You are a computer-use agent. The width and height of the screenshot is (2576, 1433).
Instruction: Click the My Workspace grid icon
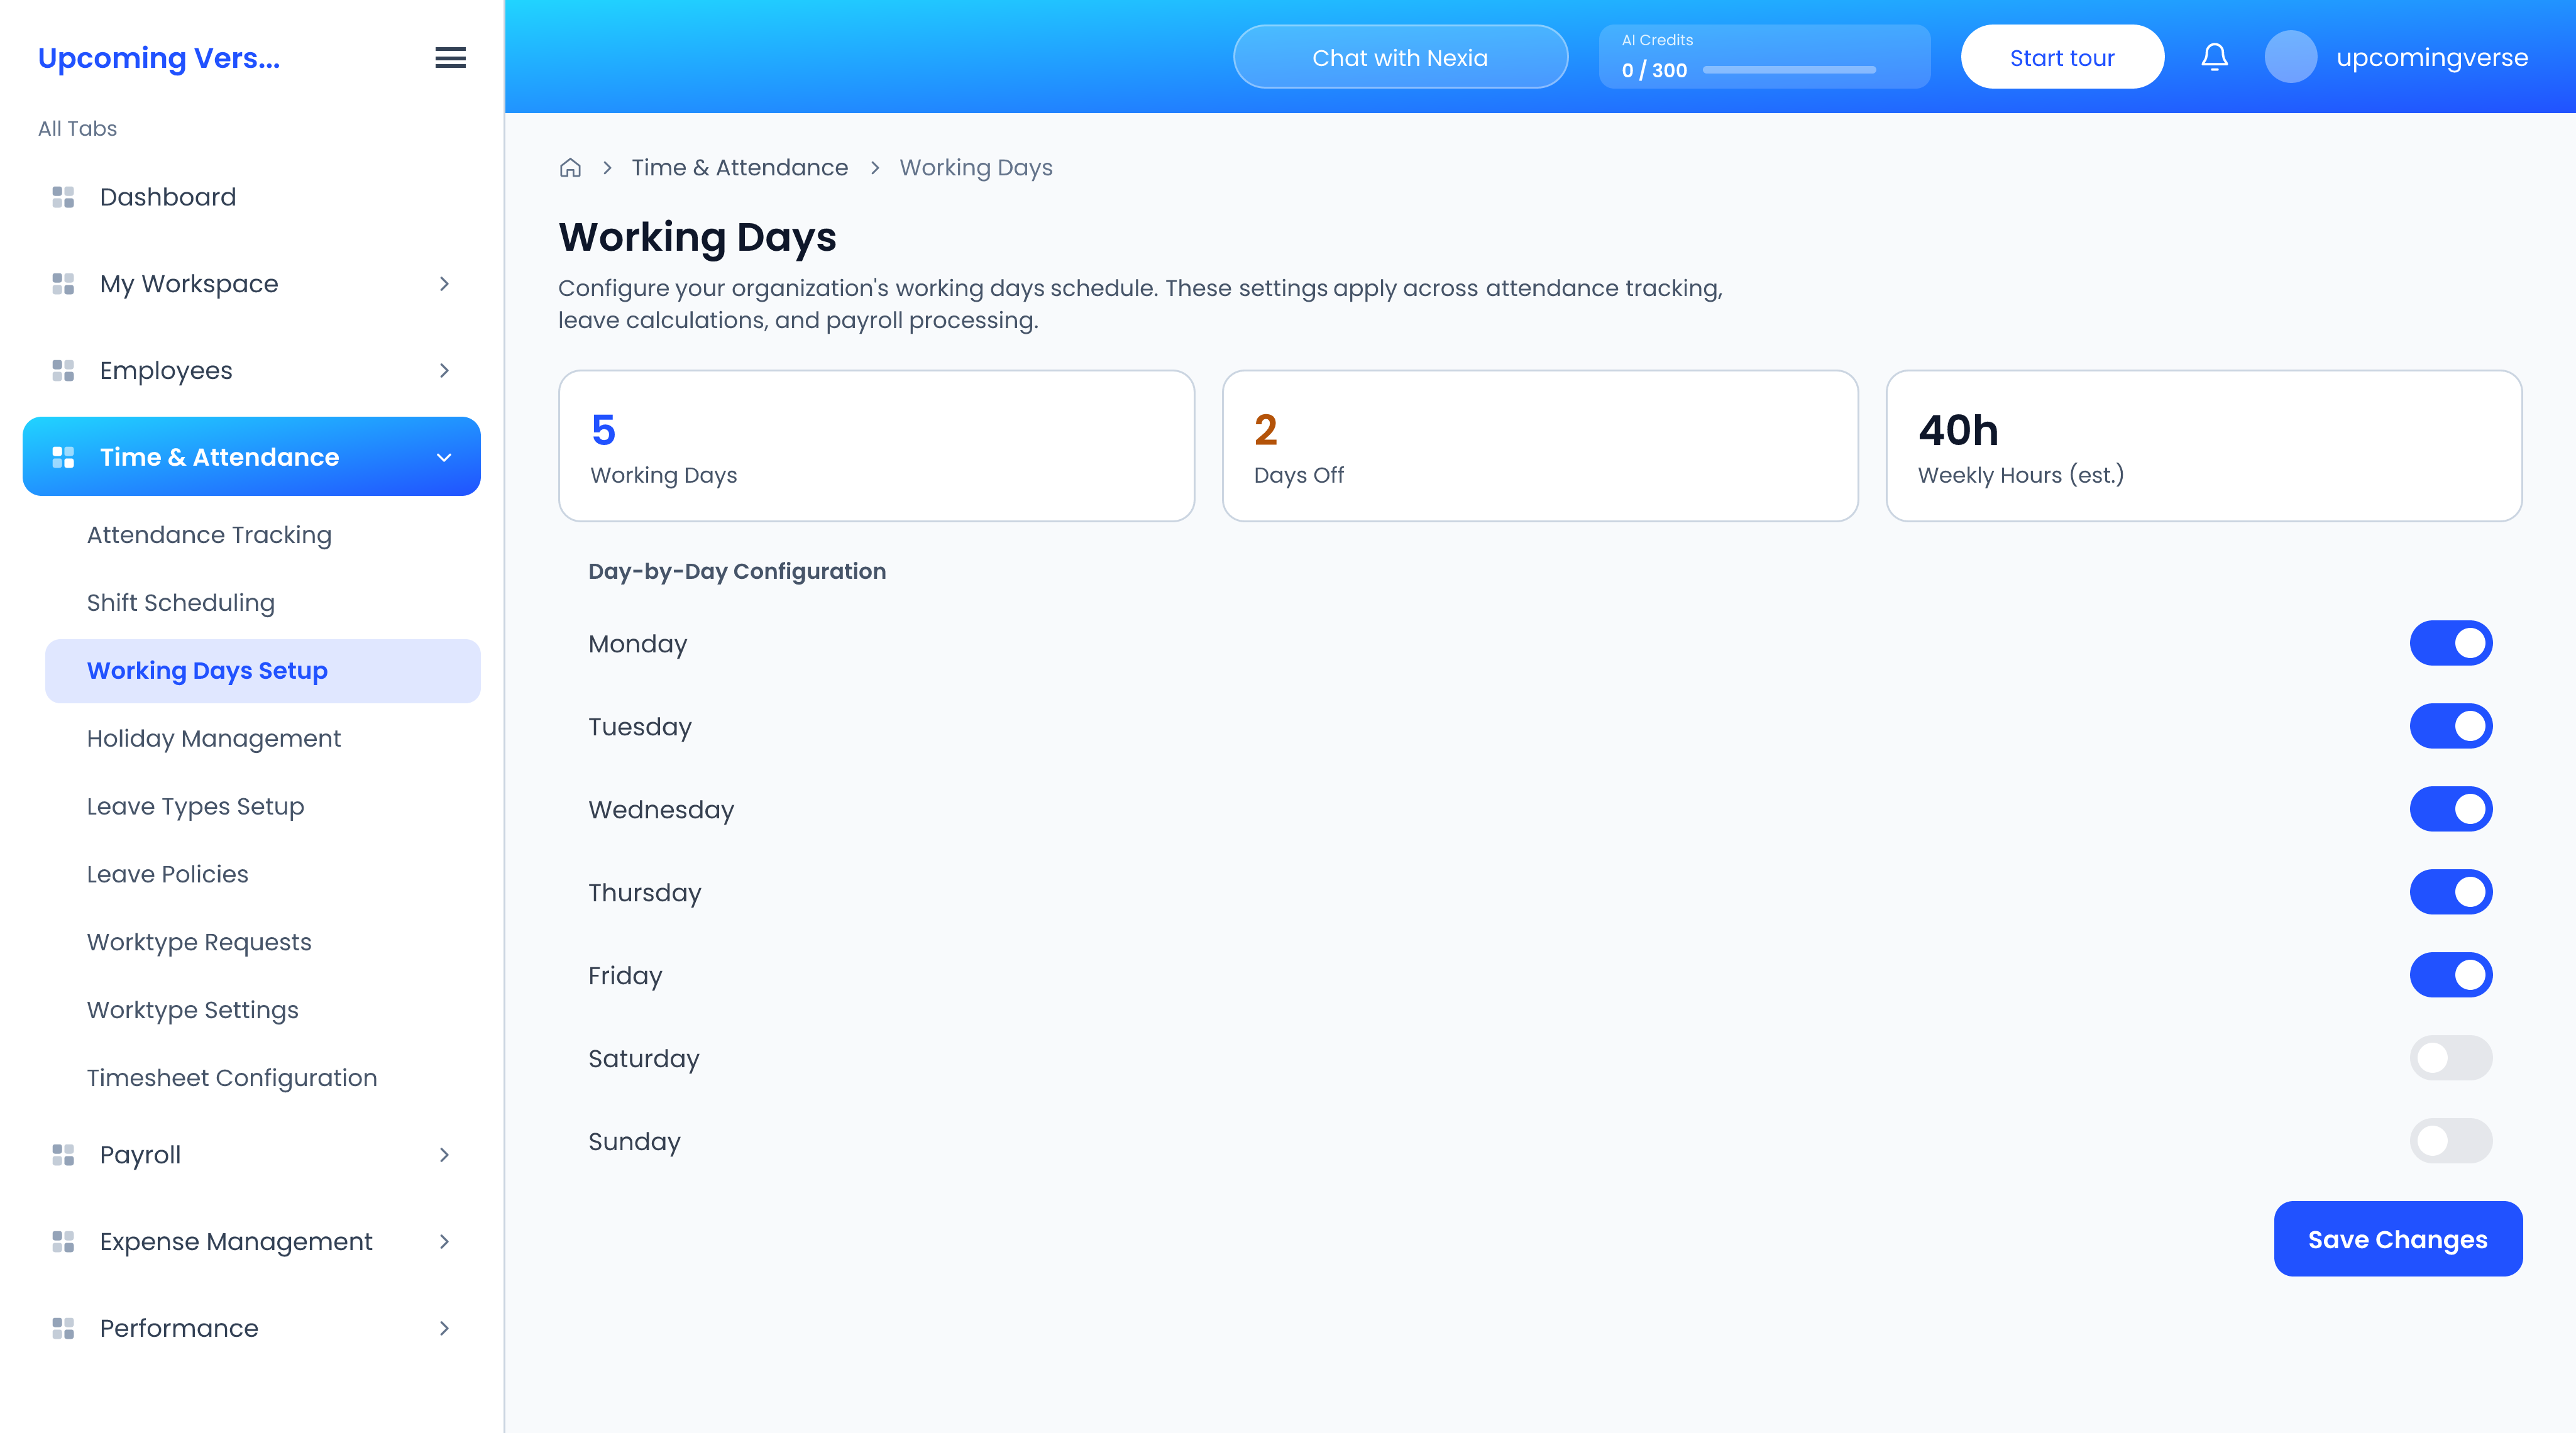[x=63, y=284]
